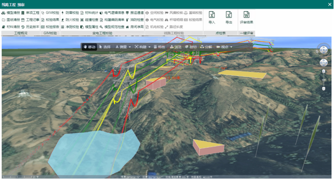This screenshot has width=334, height=182.
Task: Click 校验报告 check report button
Action: (50, 27)
